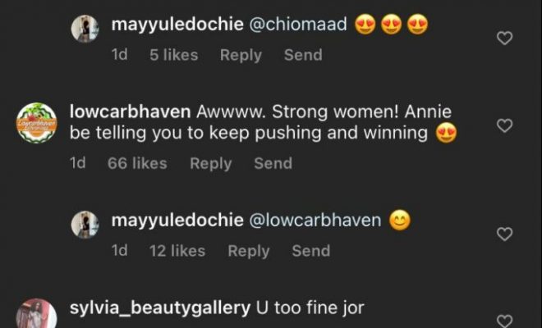View the 5 likes on first reply
The width and height of the screenshot is (542, 328).
173,55
